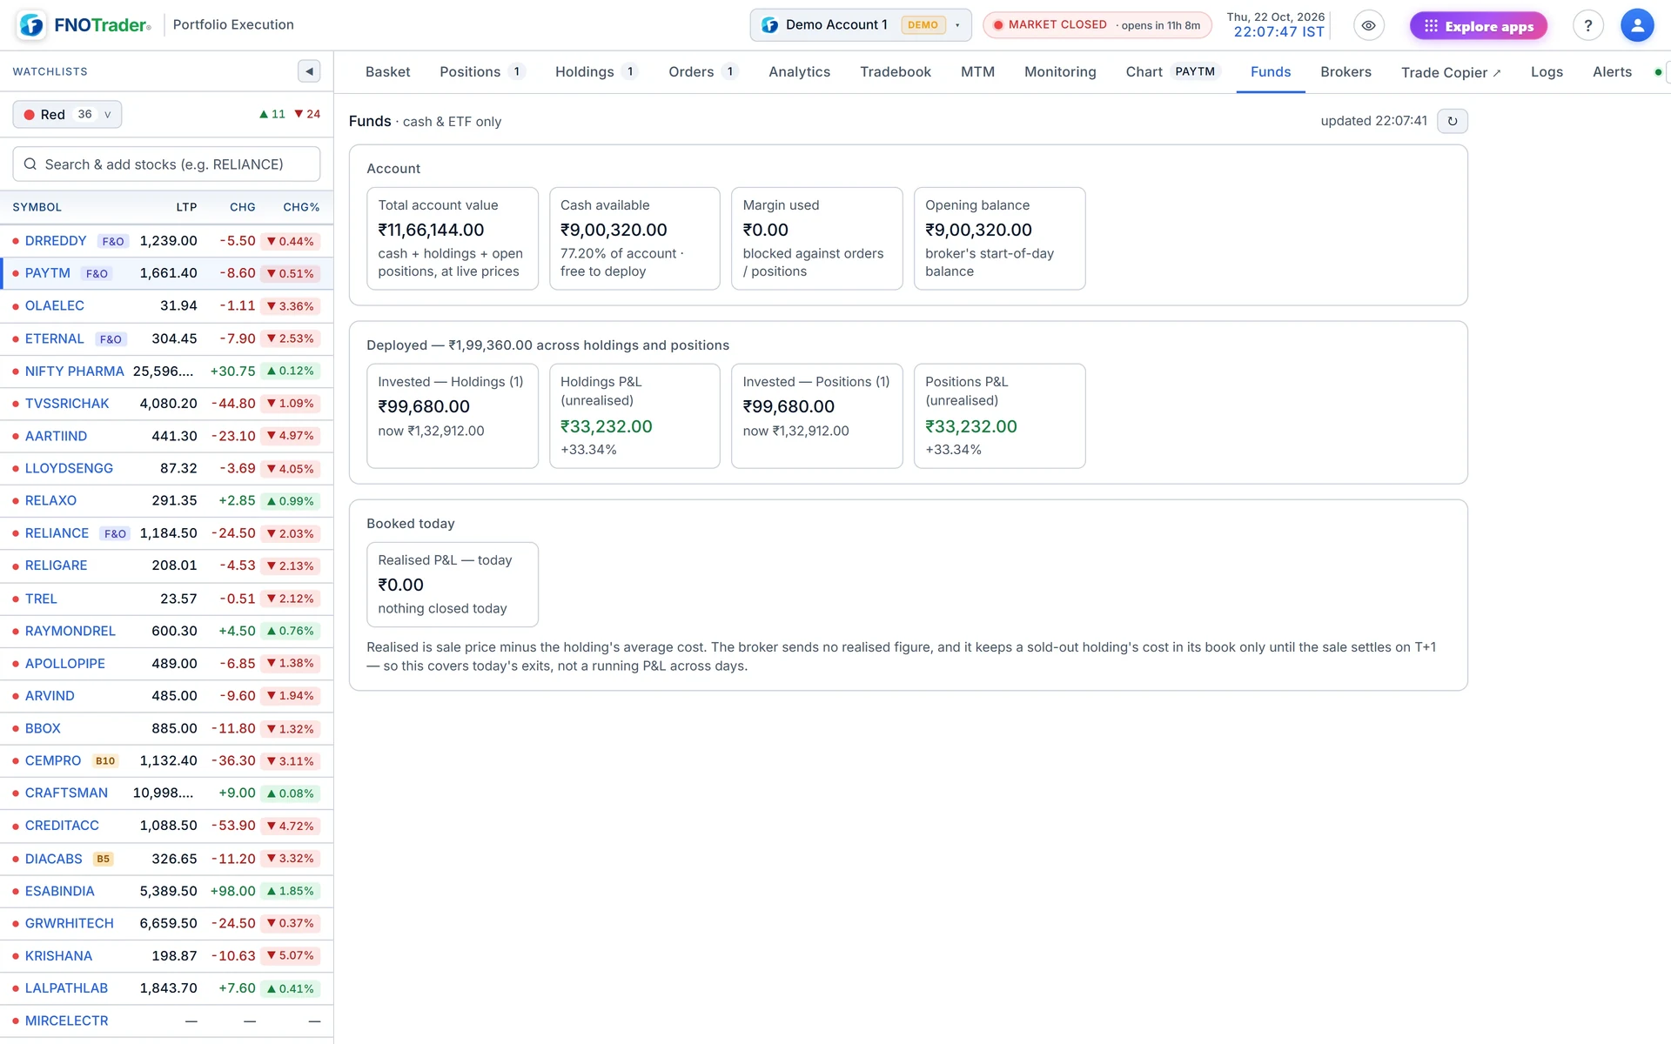Image resolution: width=1671 pixels, height=1044 pixels.
Task: Open the MTM tab
Action: [x=977, y=72]
